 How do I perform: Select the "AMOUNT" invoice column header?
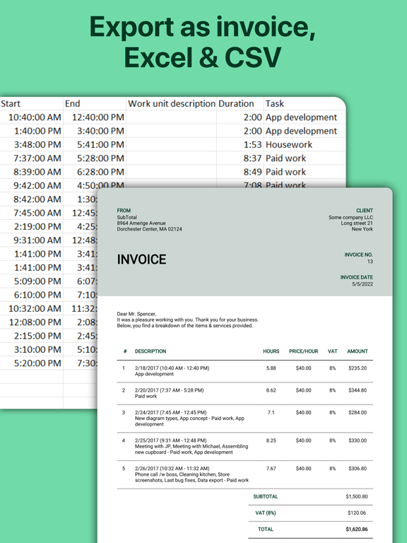tap(358, 351)
